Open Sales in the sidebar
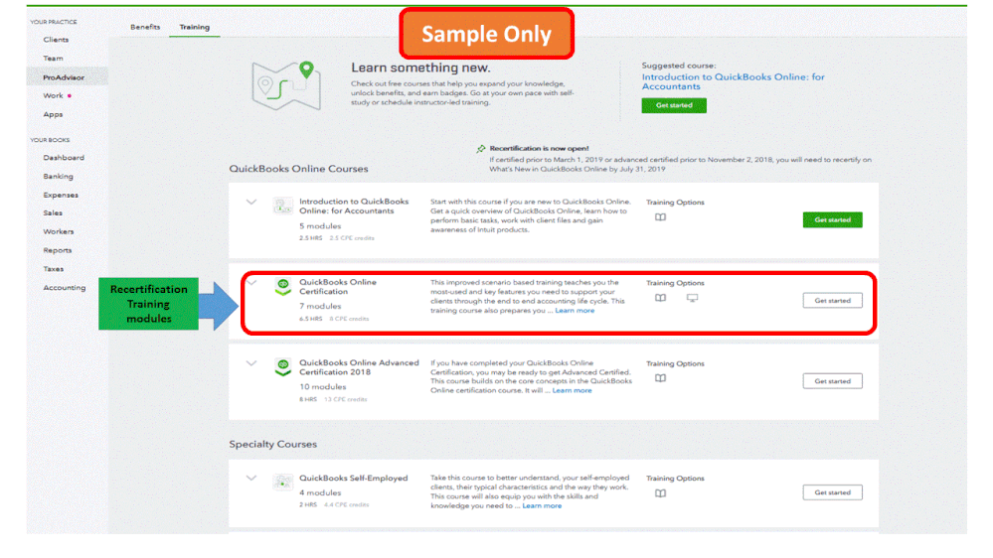The image size is (993, 558). coord(53,213)
